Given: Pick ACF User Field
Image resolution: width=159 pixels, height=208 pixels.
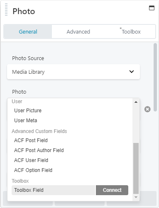Looking at the screenshot, I should click(31, 160).
